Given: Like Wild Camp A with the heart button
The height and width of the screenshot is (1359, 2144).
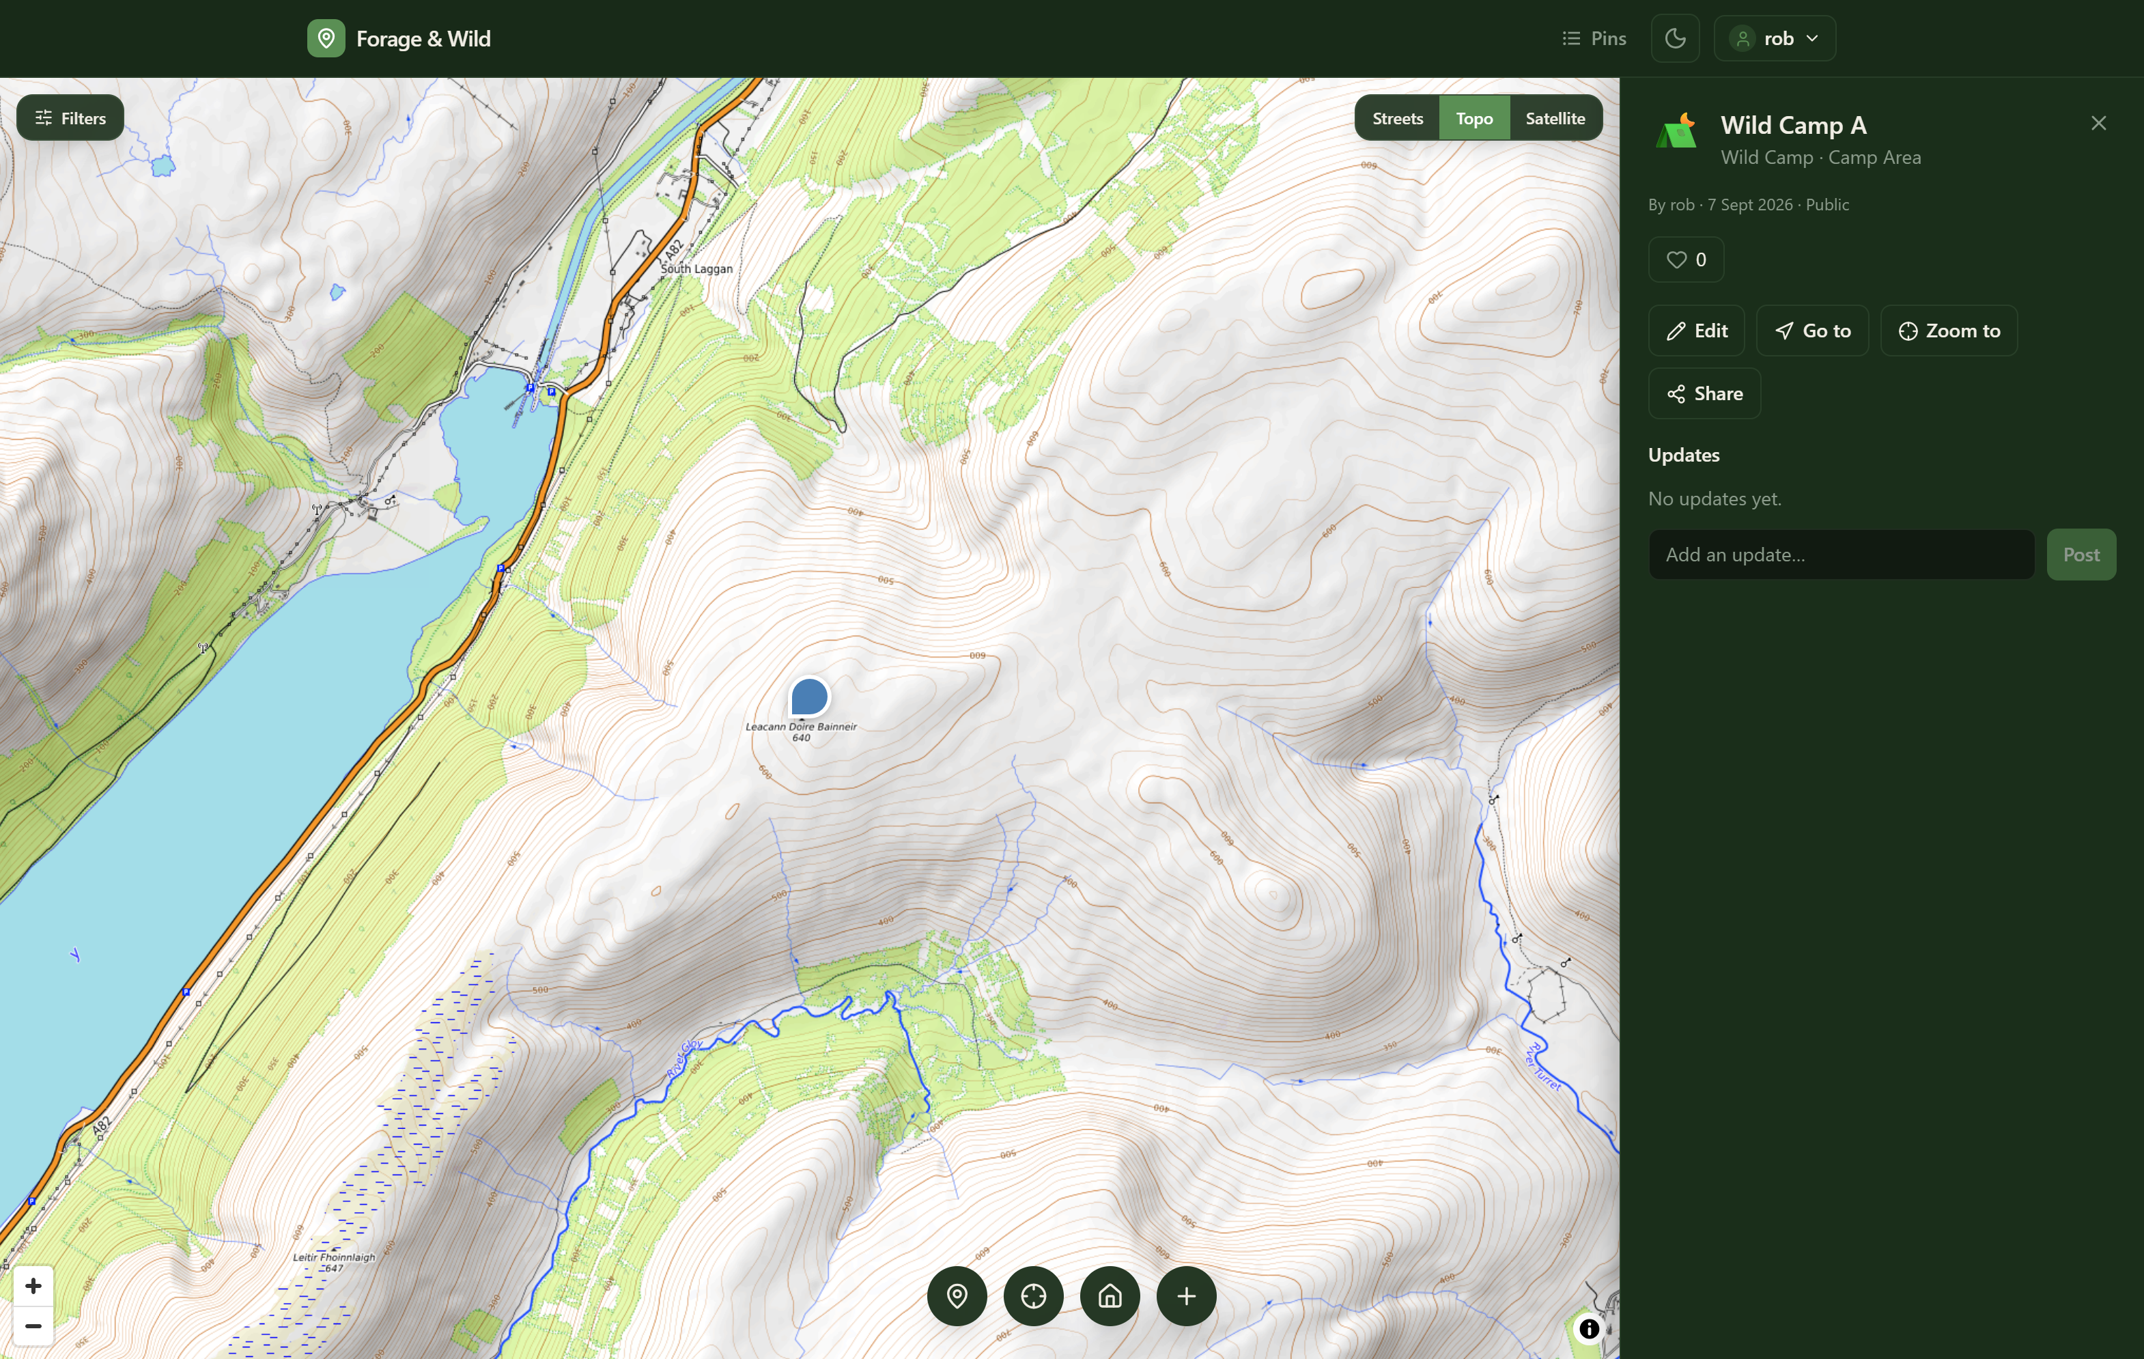Looking at the screenshot, I should [x=1685, y=259].
